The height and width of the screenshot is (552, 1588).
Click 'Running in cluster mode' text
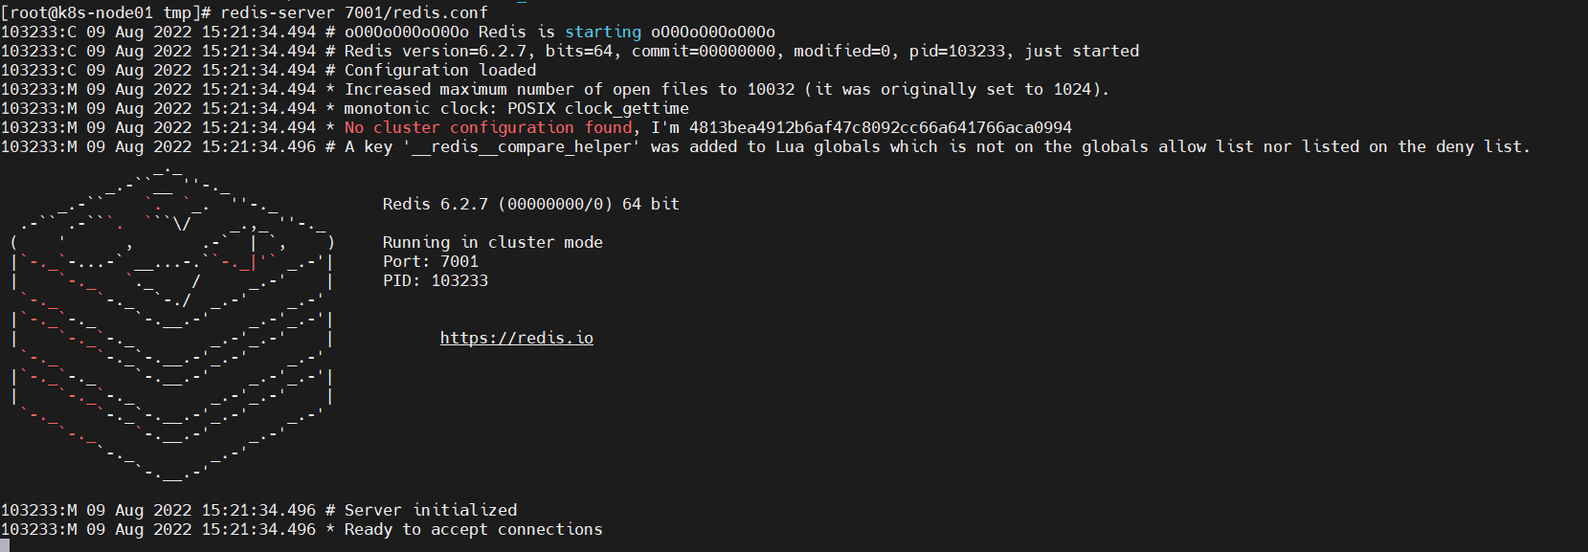(492, 242)
